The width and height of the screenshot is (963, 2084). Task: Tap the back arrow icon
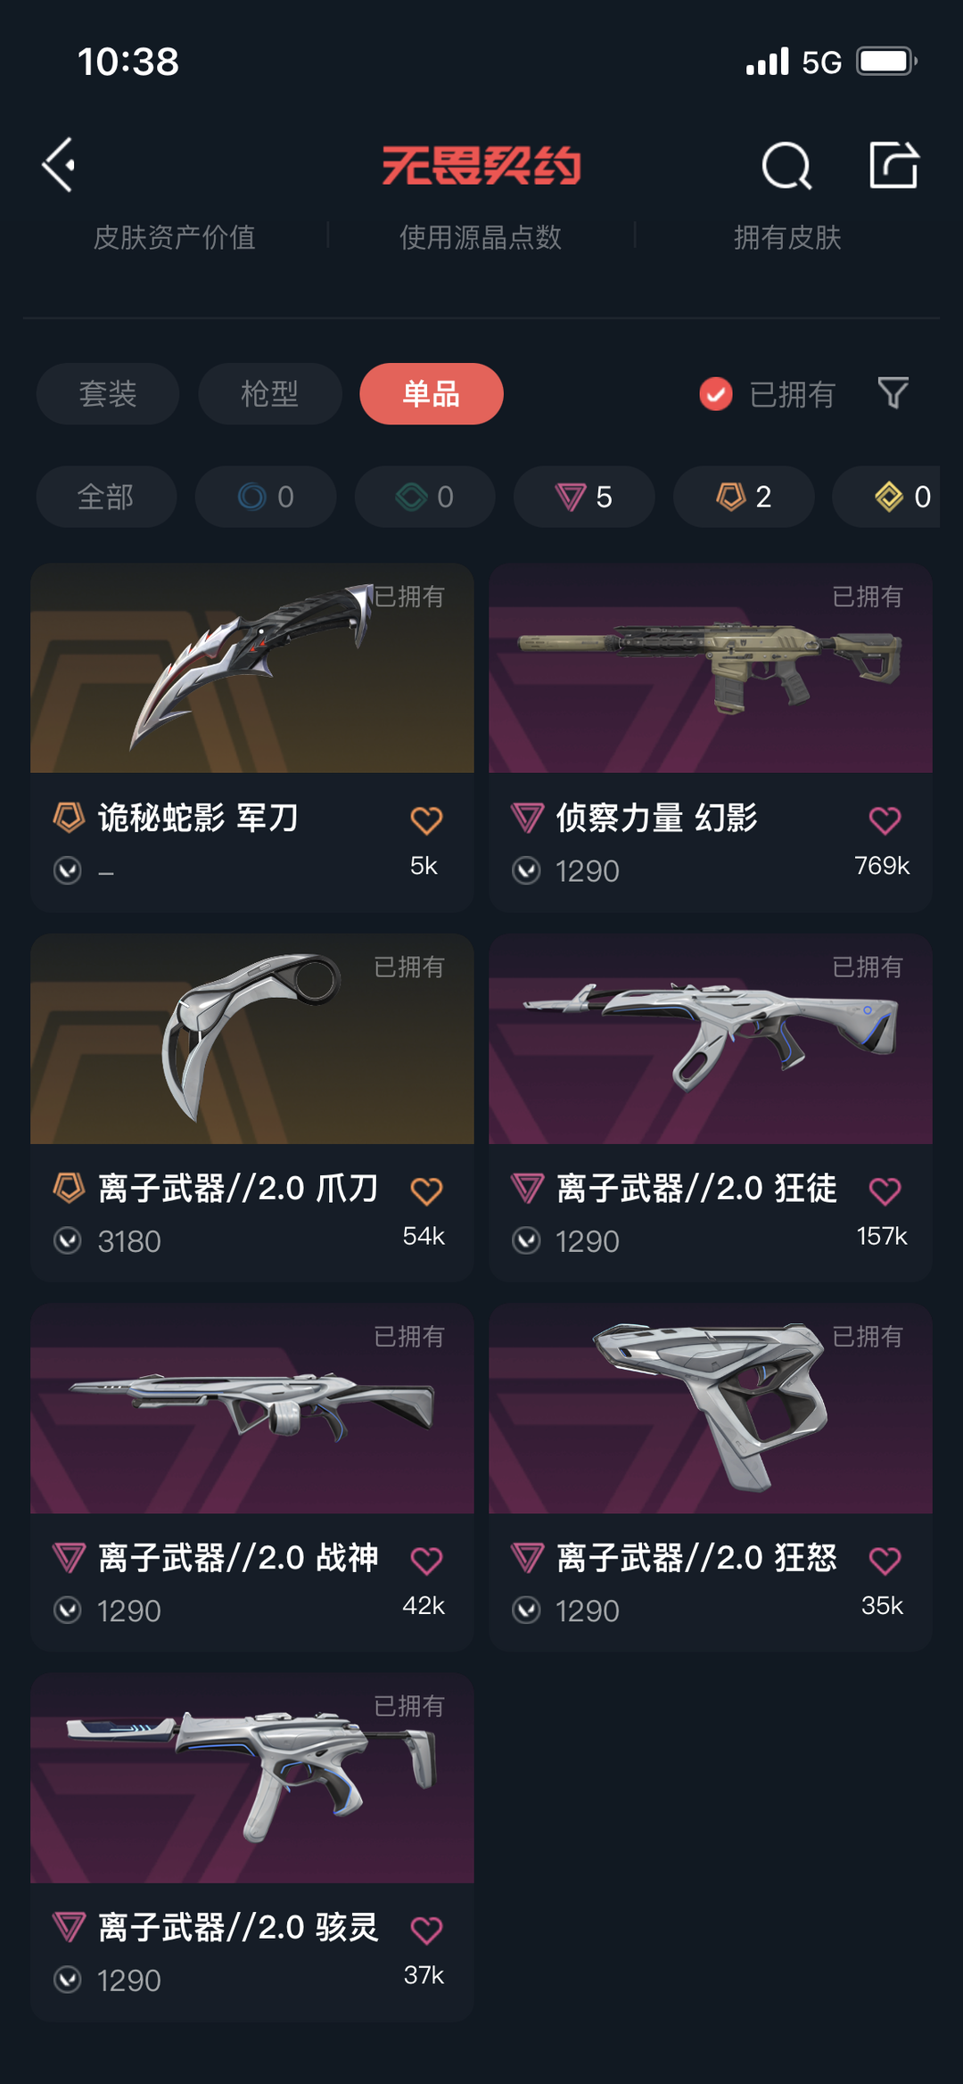(x=59, y=165)
